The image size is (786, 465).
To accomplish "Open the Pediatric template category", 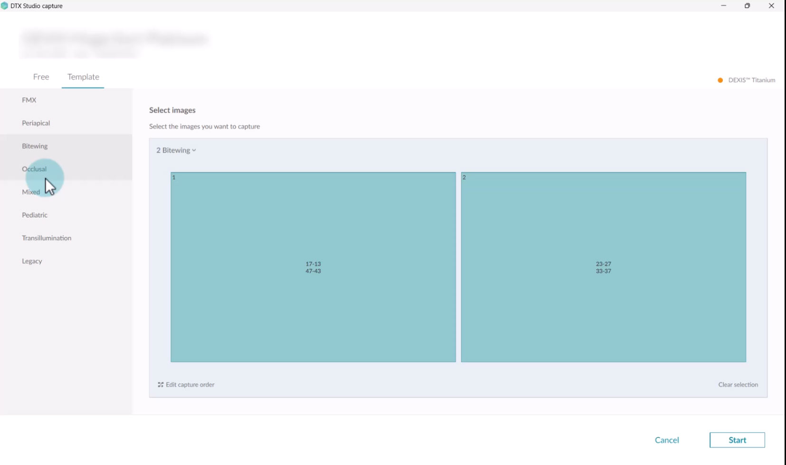I will click(x=66, y=215).
